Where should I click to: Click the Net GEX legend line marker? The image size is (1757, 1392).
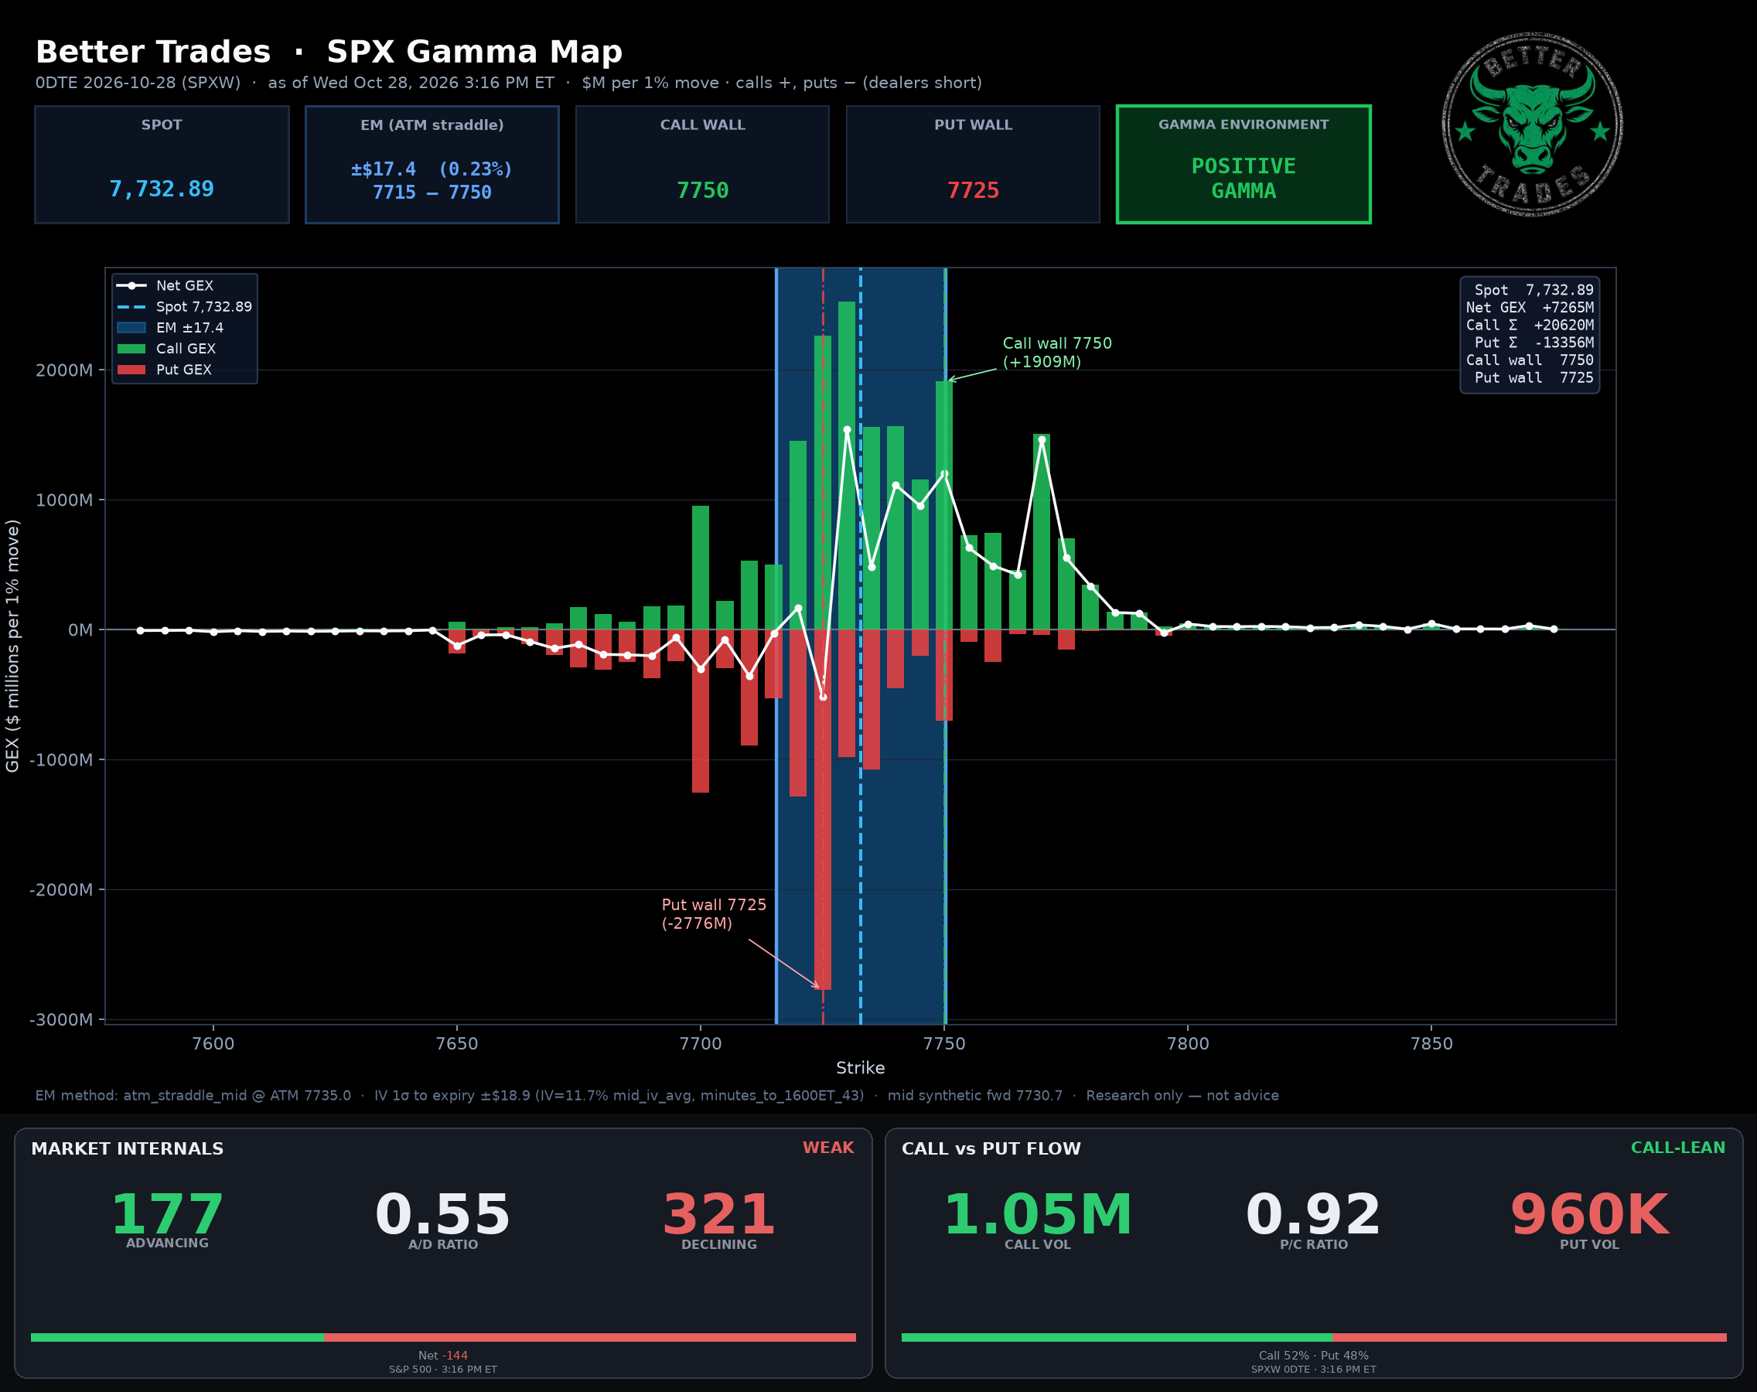(131, 286)
